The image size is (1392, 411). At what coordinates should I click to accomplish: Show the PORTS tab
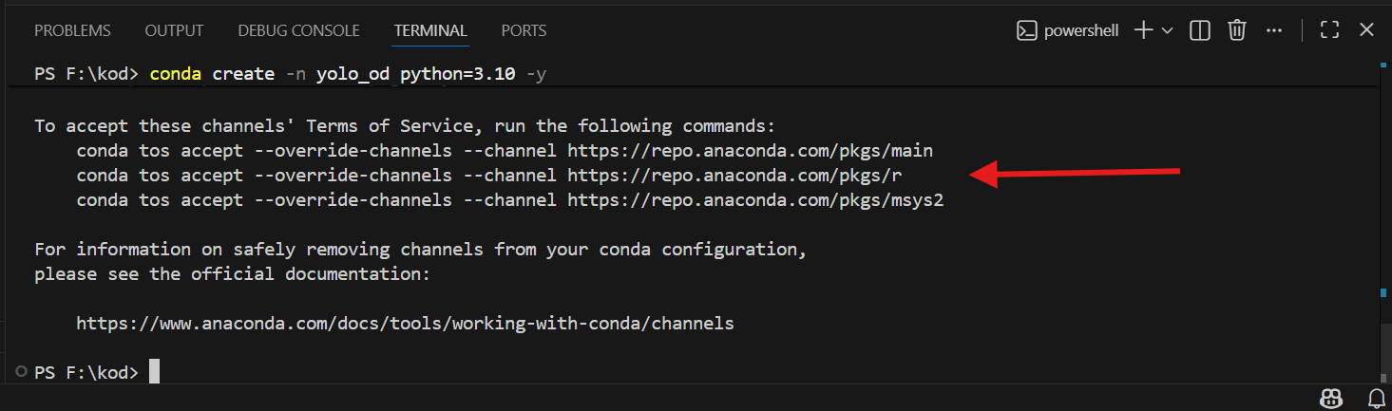click(524, 30)
